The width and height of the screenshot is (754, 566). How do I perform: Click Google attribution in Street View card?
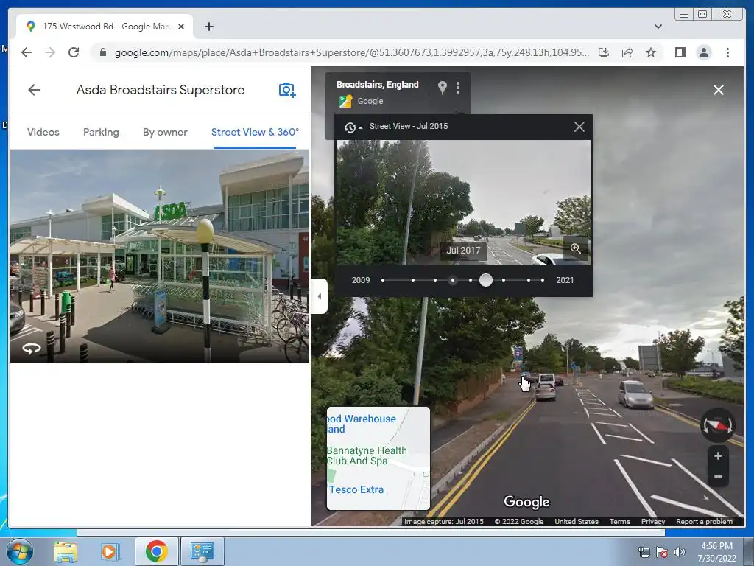pyautogui.click(x=370, y=101)
